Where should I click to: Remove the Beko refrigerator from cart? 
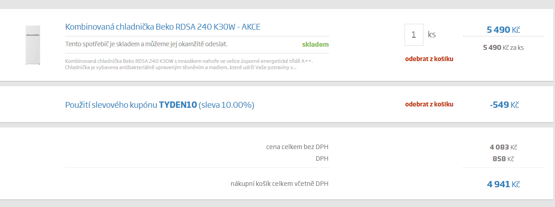(429, 59)
